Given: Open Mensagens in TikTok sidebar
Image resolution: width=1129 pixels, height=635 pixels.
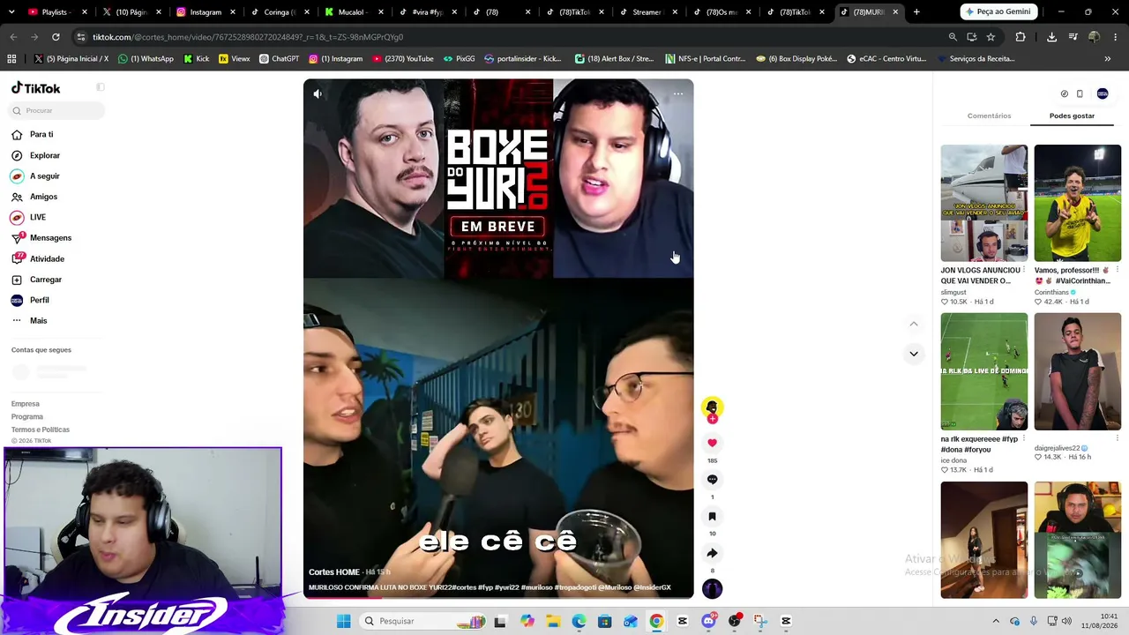Looking at the screenshot, I should (50, 237).
